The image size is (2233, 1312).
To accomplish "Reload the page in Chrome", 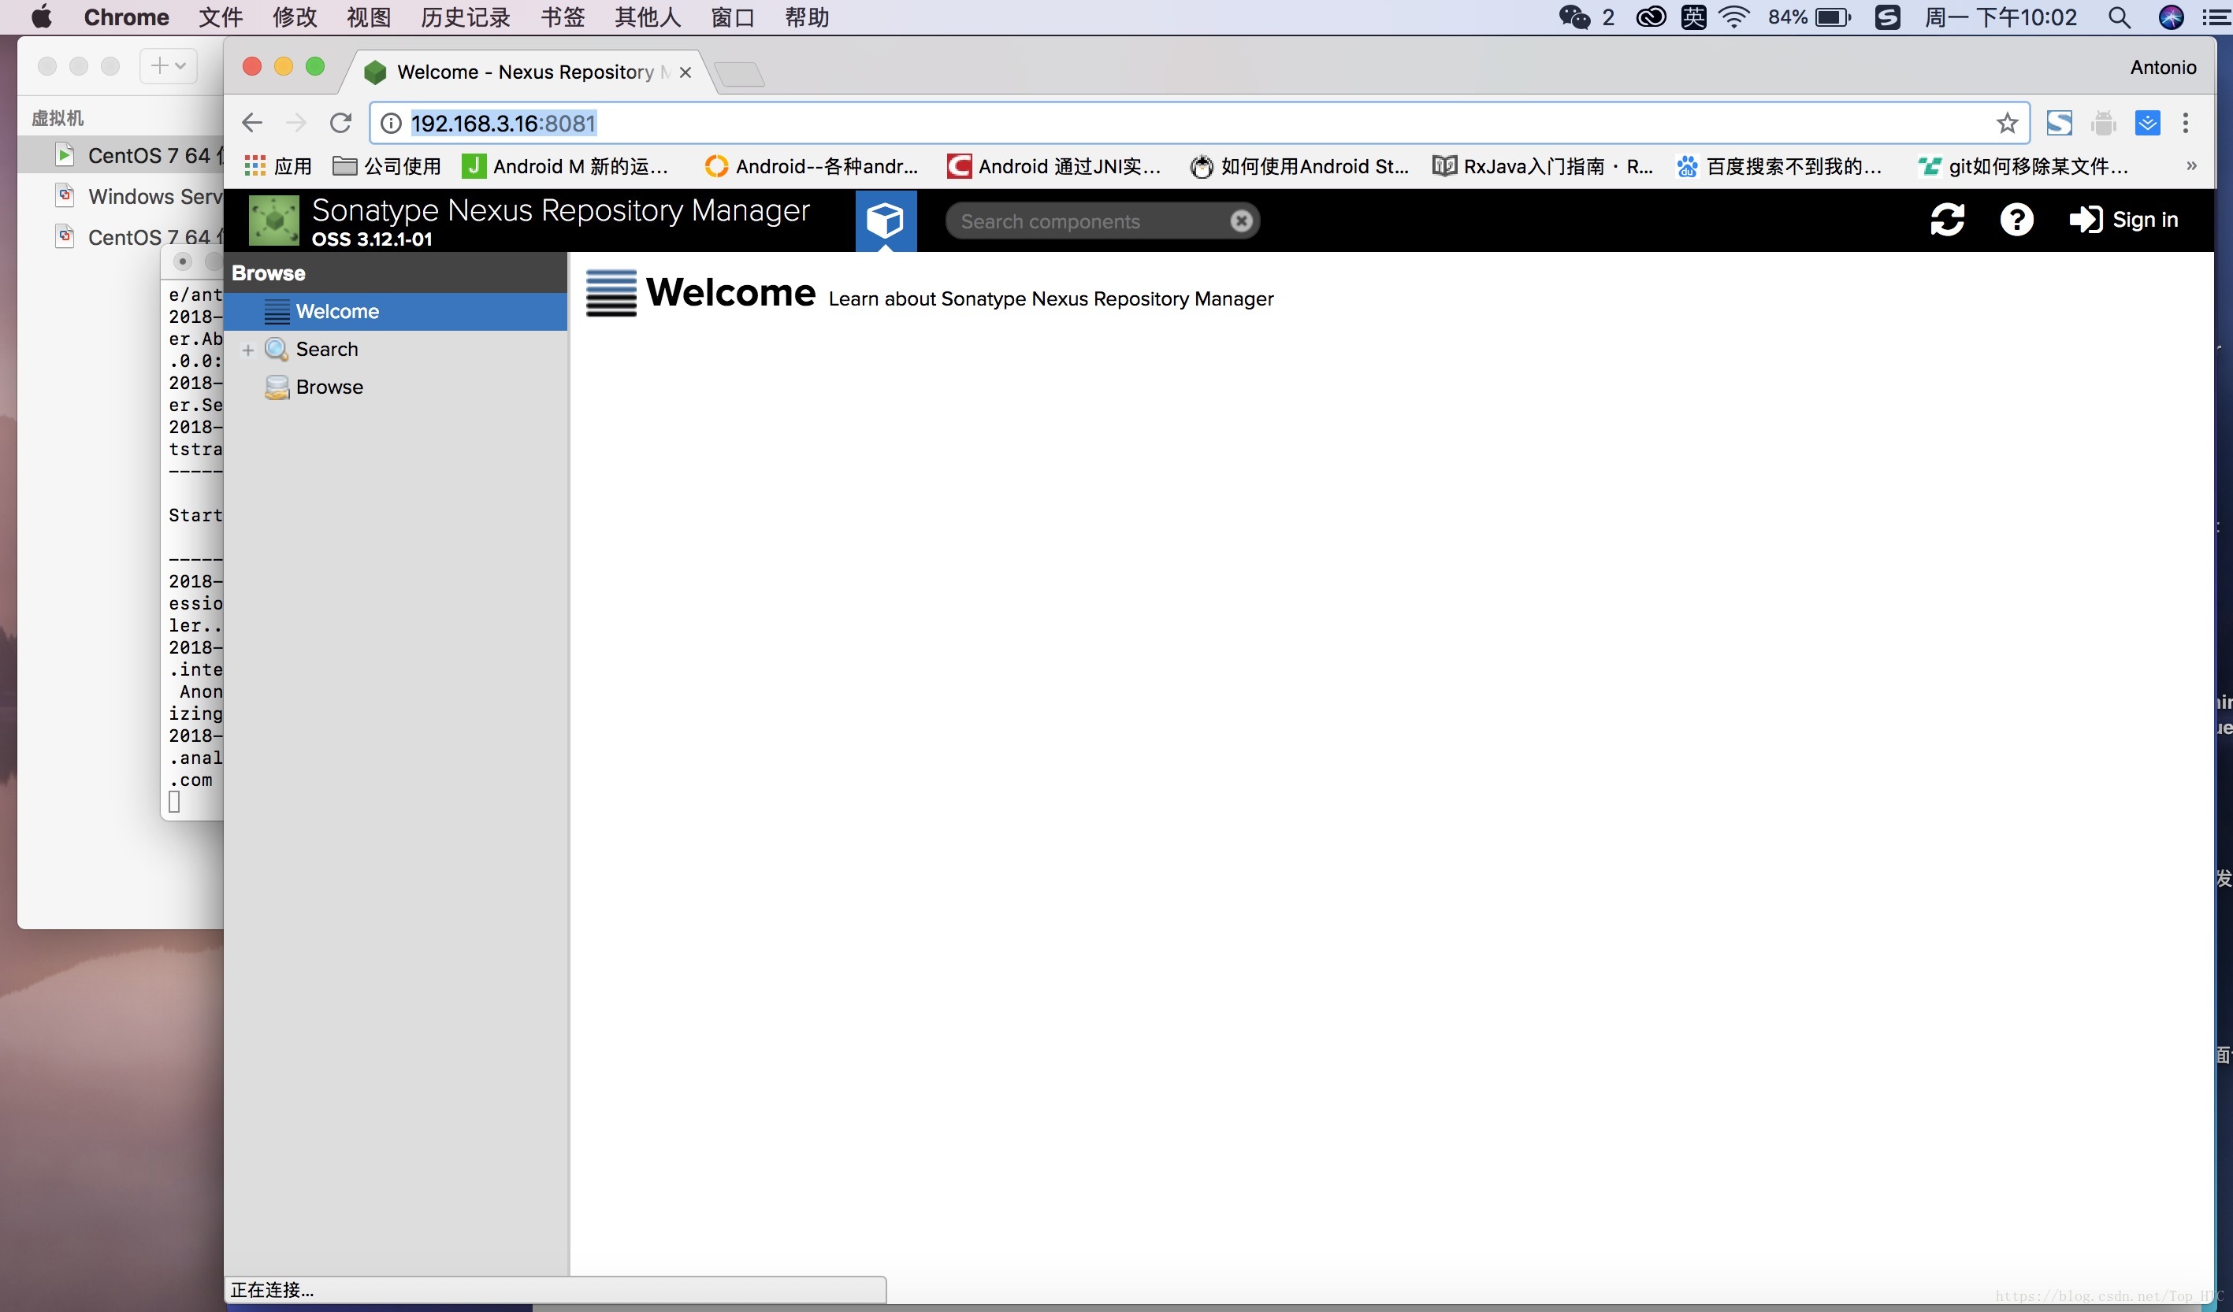I will click(x=340, y=123).
